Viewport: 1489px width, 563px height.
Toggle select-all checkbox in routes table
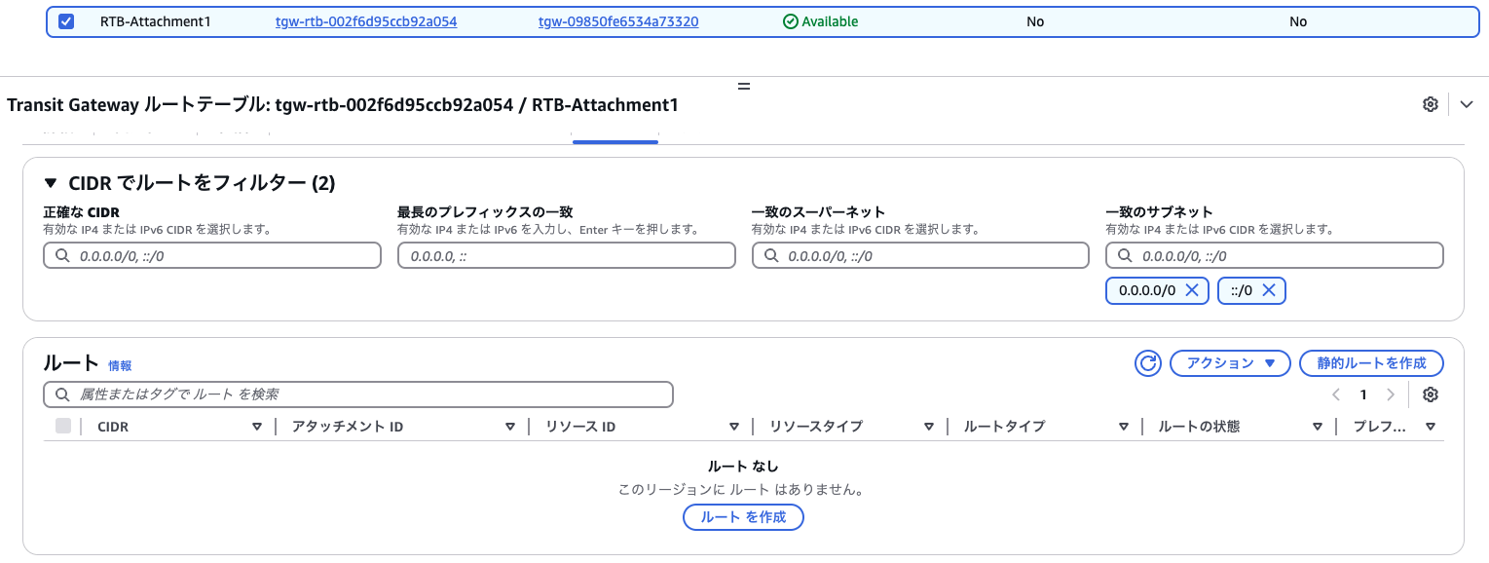(63, 426)
